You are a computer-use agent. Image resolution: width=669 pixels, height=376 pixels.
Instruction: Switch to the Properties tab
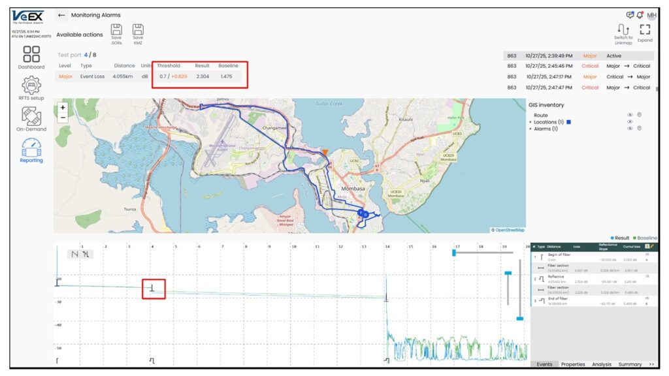[x=573, y=364]
